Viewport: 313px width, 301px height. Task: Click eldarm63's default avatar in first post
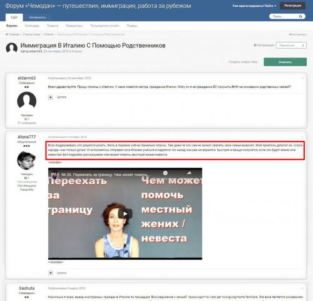(26, 101)
